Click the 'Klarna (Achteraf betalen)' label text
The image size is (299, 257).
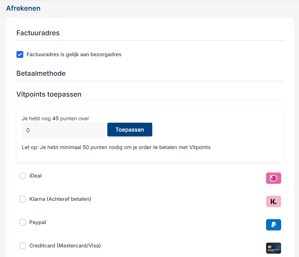coord(60,199)
